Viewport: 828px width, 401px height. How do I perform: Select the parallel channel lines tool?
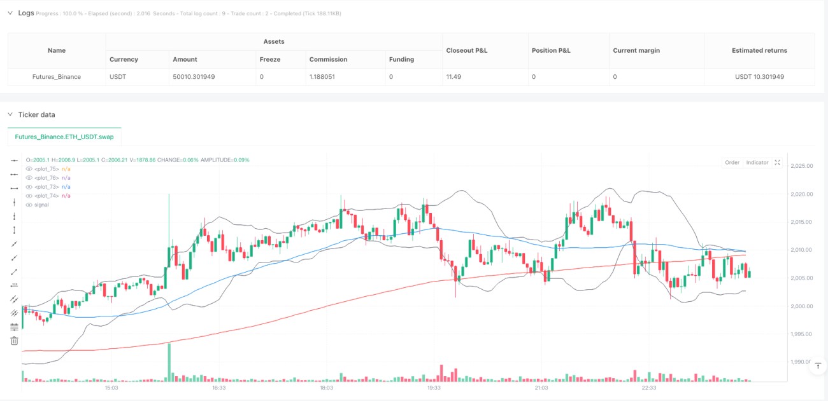pyautogui.click(x=14, y=299)
